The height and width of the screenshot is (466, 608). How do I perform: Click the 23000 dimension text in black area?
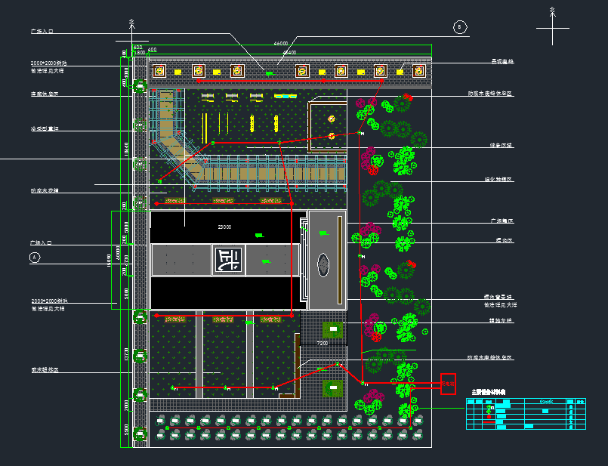[224, 227]
